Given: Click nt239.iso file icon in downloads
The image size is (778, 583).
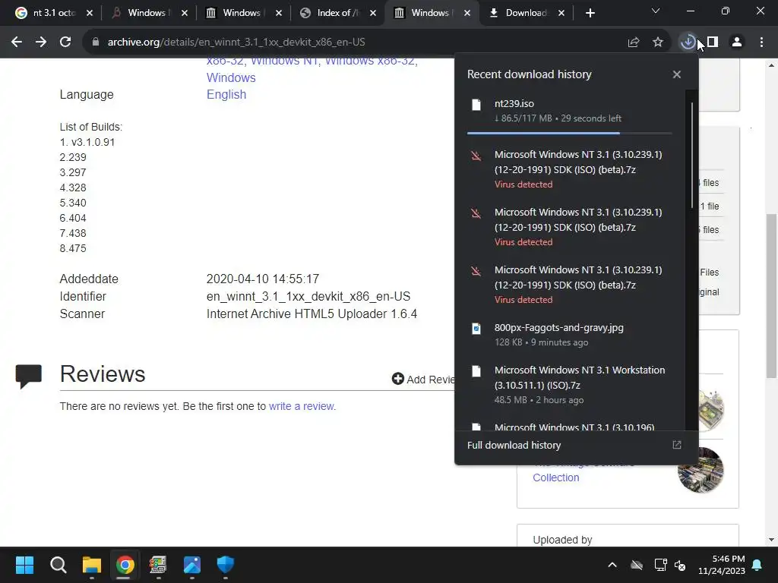Looking at the screenshot, I should tap(476, 105).
